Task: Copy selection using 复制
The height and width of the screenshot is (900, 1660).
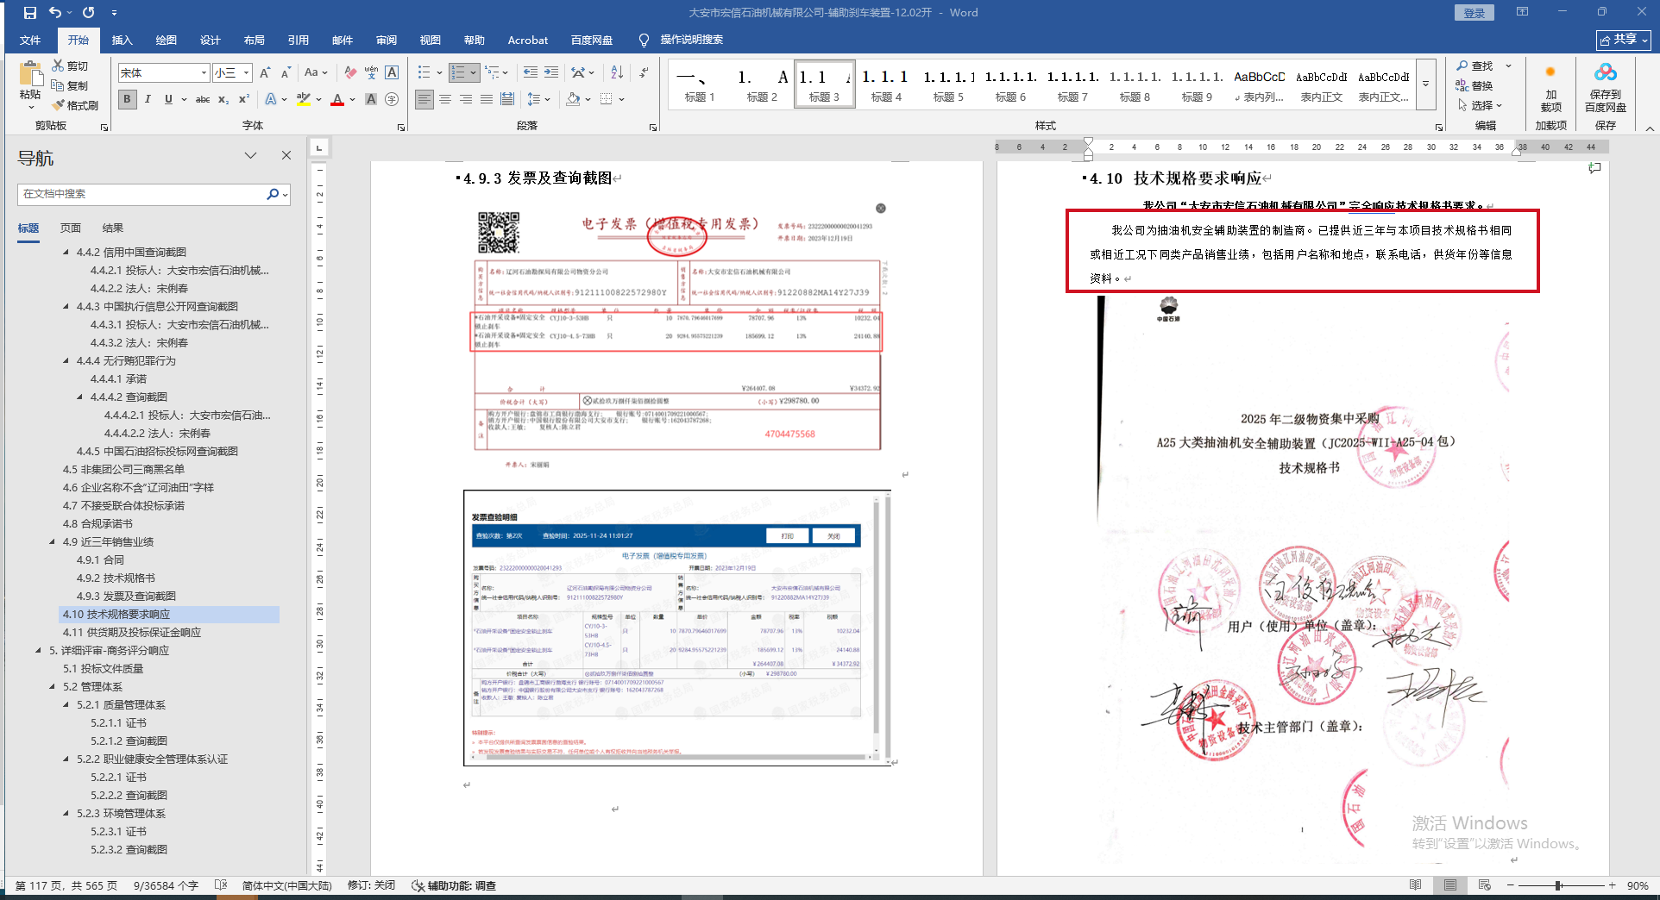Action: (x=70, y=85)
